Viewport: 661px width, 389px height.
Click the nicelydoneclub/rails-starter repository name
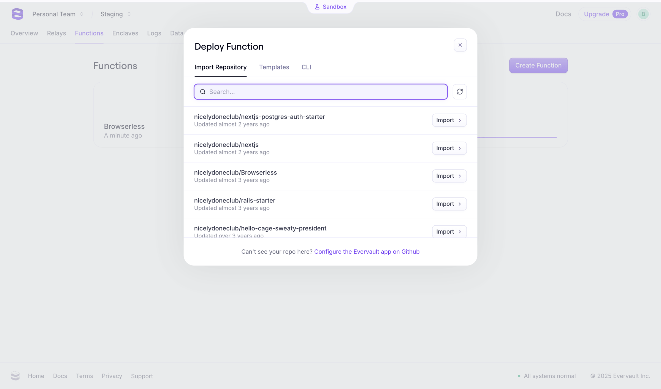(x=235, y=201)
